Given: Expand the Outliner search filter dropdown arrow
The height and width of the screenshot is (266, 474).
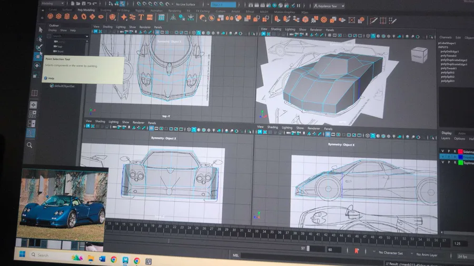Looking at the screenshot, I should click(87, 36).
